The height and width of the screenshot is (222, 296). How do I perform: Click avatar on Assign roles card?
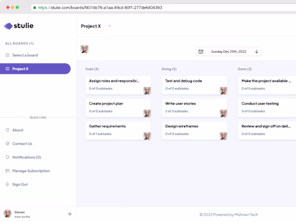[x=147, y=91]
